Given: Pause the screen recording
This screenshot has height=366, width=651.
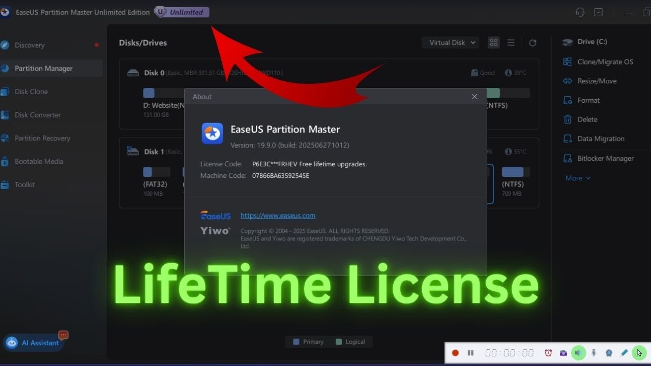Looking at the screenshot, I should click(x=470, y=353).
